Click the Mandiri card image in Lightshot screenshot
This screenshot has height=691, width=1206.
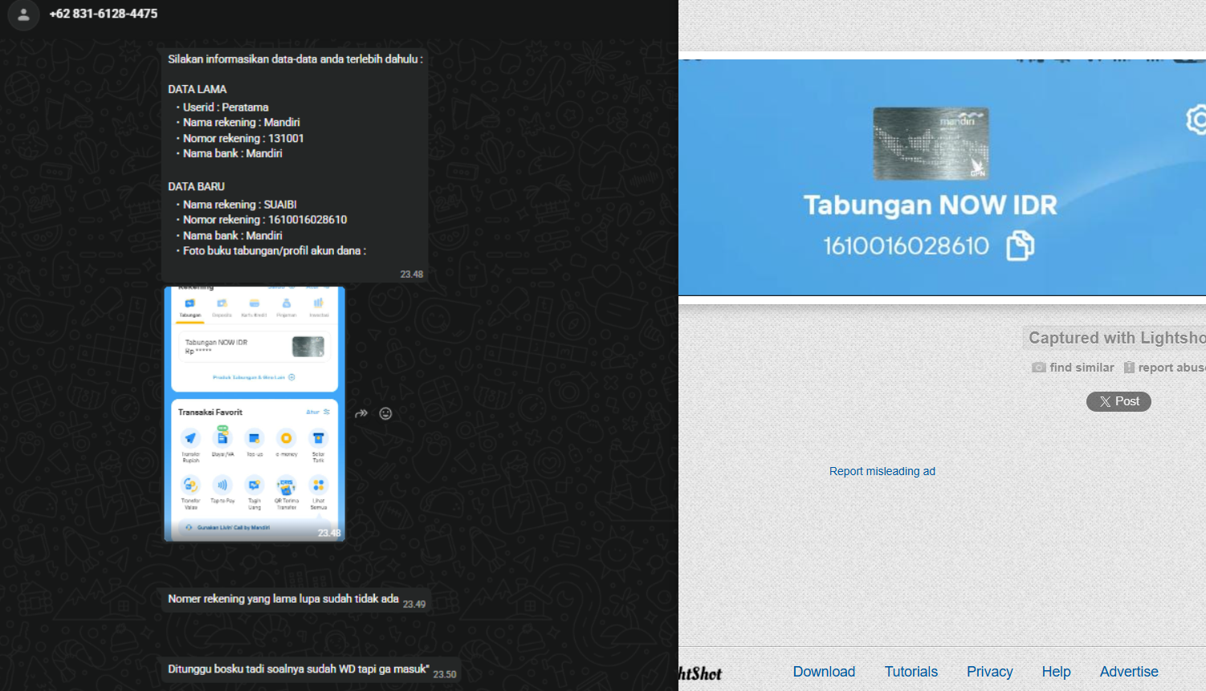pos(931,144)
